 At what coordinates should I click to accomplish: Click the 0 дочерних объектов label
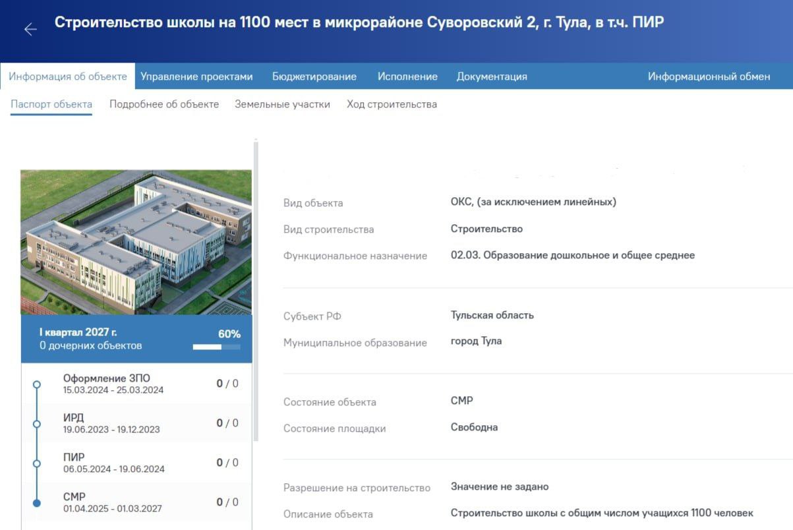90,345
